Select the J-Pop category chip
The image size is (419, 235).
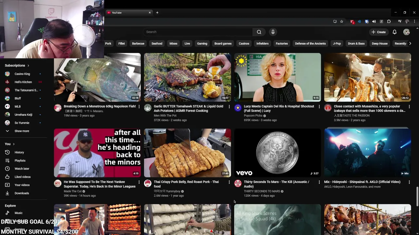(337, 43)
